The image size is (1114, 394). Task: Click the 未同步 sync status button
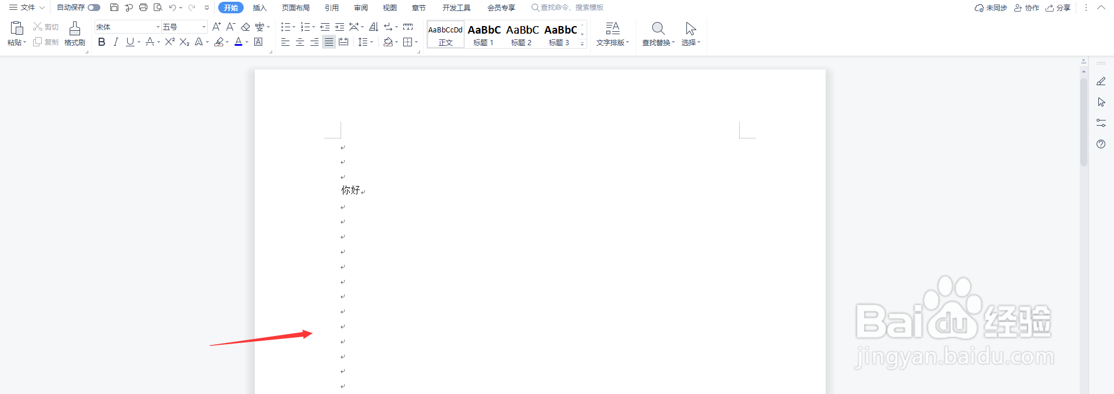coord(991,8)
